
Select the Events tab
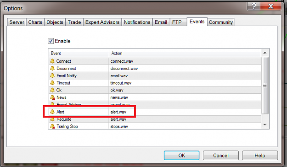197,22
